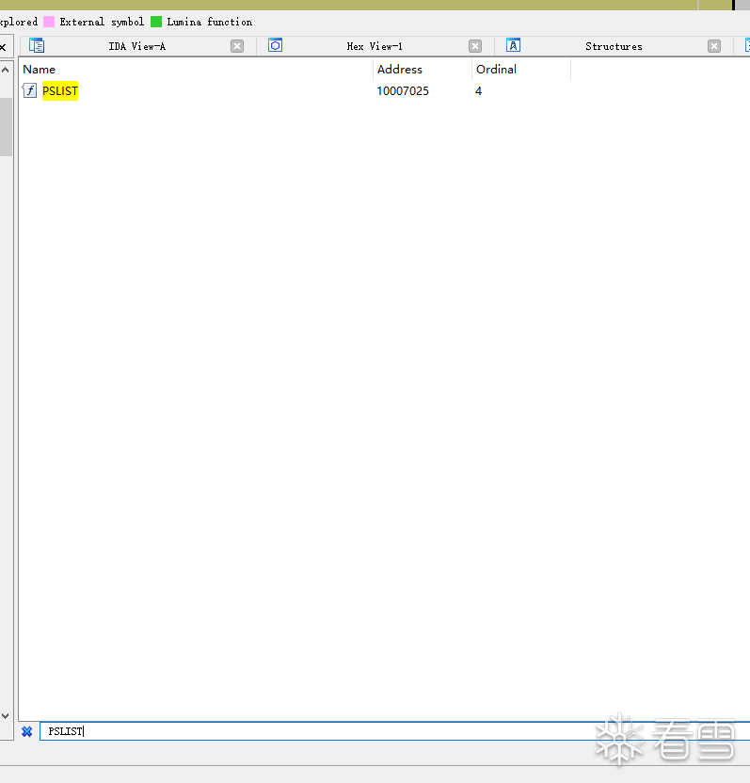Sort by the Ordinal column header
The width and height of the screenshot is (750, 783).
click(x=496, y=69)
